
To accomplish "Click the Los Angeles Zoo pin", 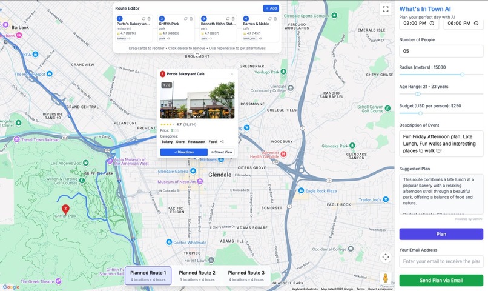I will [x=86, y=162].
